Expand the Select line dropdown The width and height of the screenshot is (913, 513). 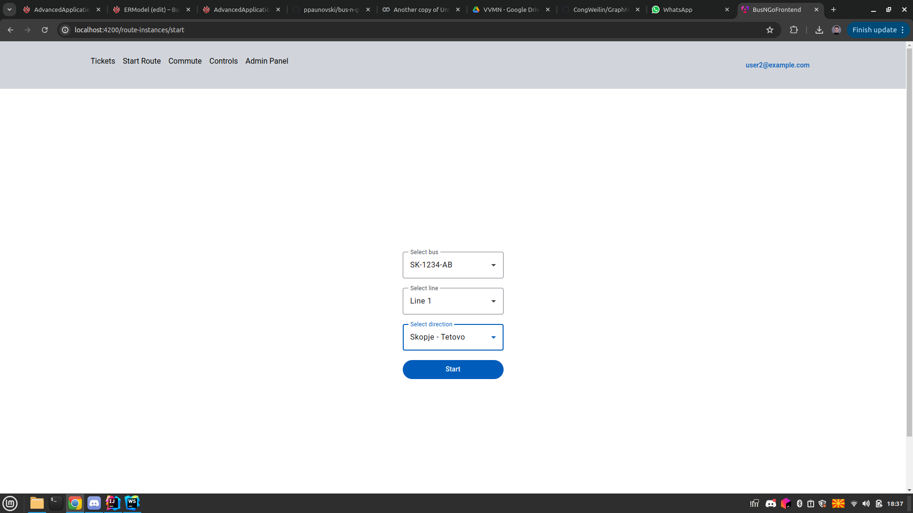(x=453, y=301)
